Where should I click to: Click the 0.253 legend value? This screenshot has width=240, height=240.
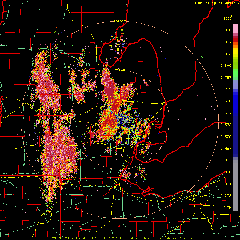[226, 196]
